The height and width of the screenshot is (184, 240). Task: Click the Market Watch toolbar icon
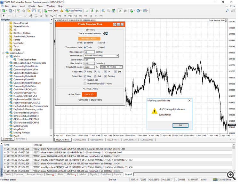19,11
